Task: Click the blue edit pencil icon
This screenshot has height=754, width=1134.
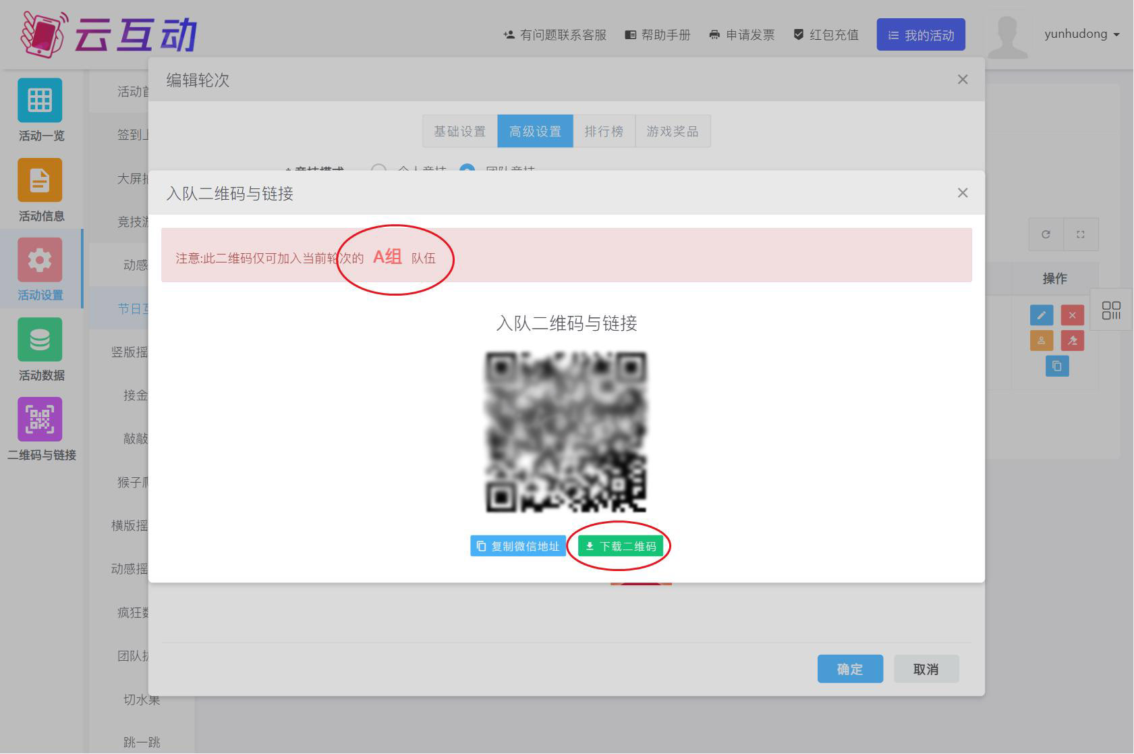Action: click(x=1042, y=315)
